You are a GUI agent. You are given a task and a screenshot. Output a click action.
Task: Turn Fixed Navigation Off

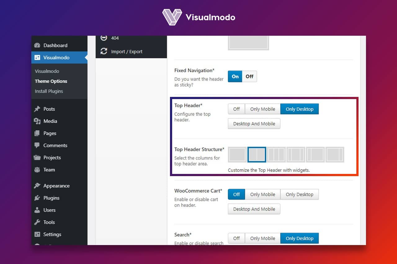coord(249,76)
